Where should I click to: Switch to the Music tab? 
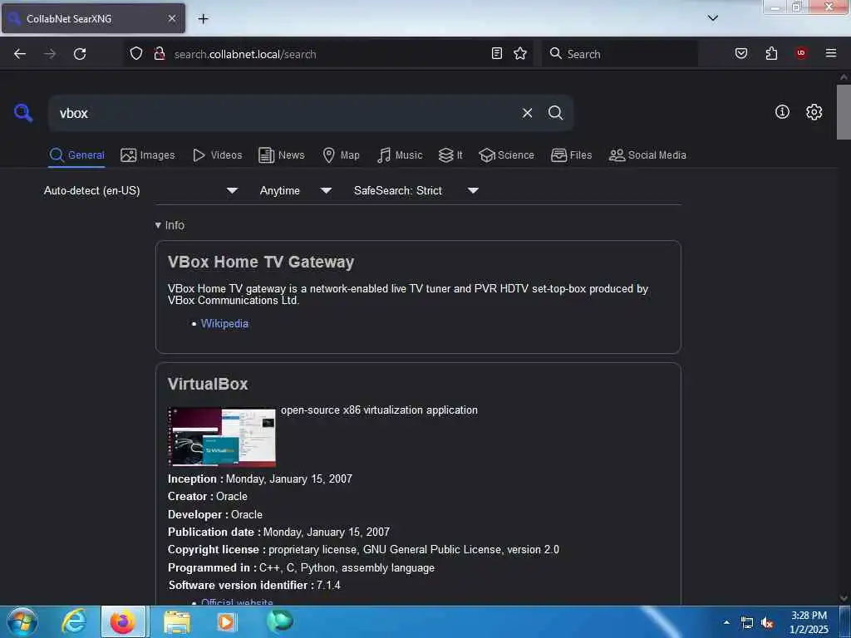[400, 155]
